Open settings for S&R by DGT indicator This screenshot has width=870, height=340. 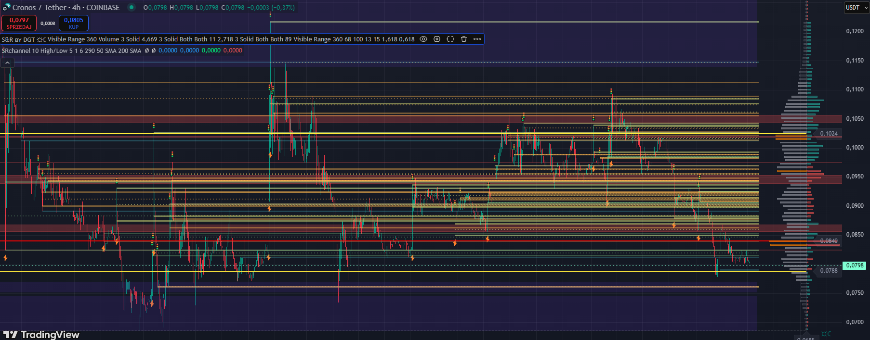pyautogui.click(x=437, y=39)
